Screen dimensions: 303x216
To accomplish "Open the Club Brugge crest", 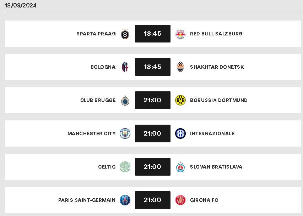I will point(125,101).
